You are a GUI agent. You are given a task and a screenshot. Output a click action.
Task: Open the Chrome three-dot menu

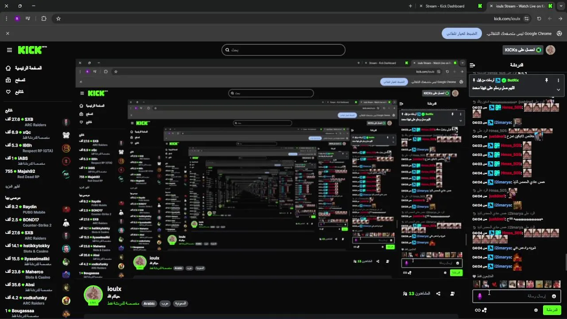pyautogui.click(x=6, y=19)
